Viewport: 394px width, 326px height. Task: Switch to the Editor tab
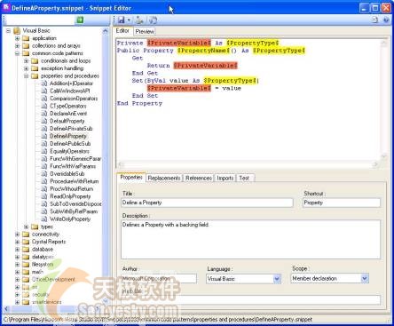tap(122, 31)
